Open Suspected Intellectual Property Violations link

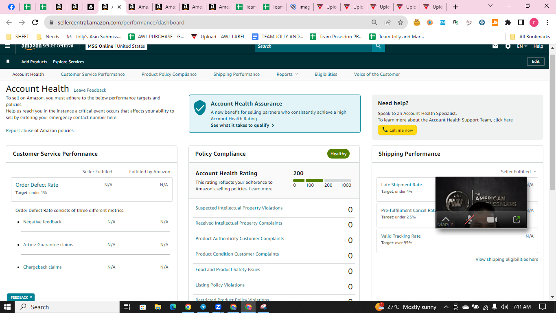[x=239, y=208]
